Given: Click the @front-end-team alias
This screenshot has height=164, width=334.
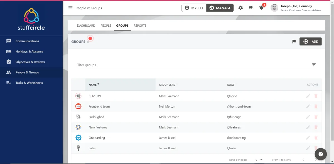Looking at the screenshot, I should tap(239, 107).
